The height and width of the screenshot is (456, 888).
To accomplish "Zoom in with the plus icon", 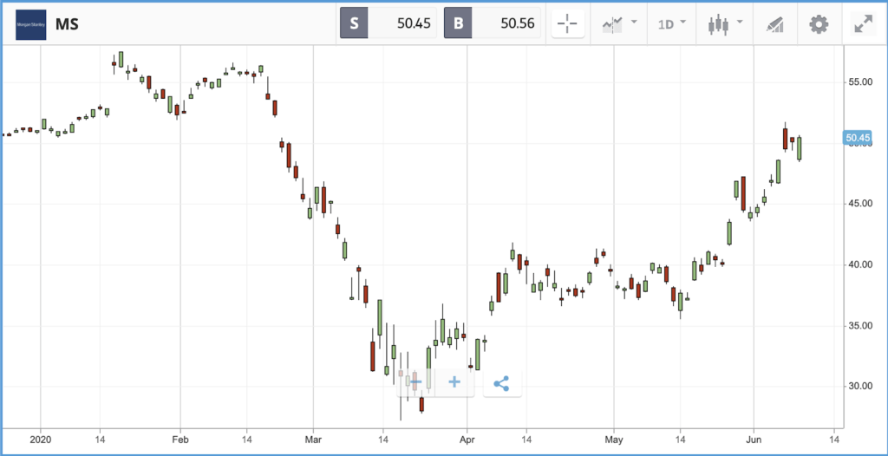I will tap(454, 382).
